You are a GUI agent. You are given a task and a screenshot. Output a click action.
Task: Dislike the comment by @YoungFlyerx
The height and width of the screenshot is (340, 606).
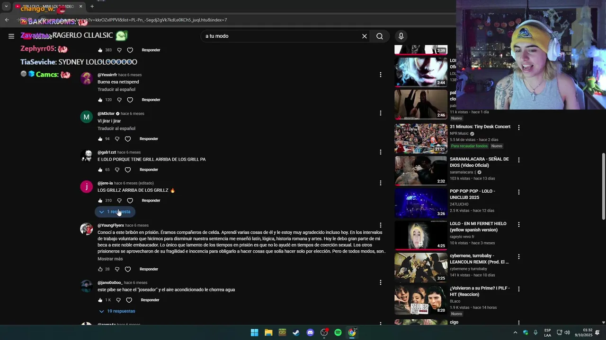117,269
